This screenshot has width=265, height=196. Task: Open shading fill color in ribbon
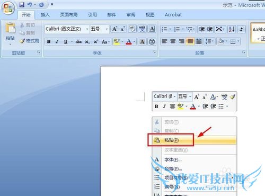pyautogui.click(x=222, y=41)
